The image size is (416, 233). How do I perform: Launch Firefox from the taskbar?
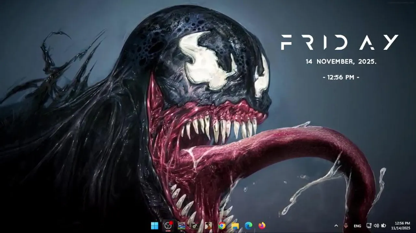pyautogui.click(x=262, y=226)
